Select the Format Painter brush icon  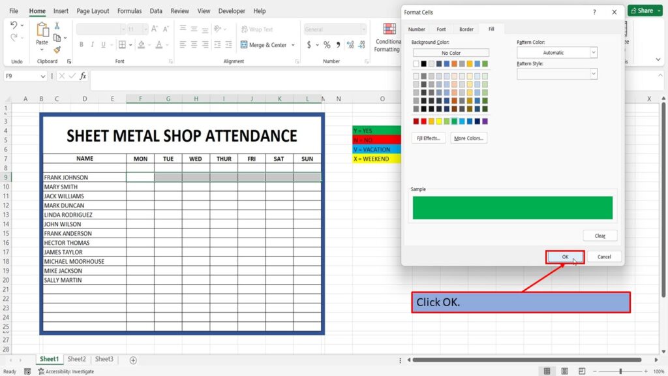click(57, 50)
